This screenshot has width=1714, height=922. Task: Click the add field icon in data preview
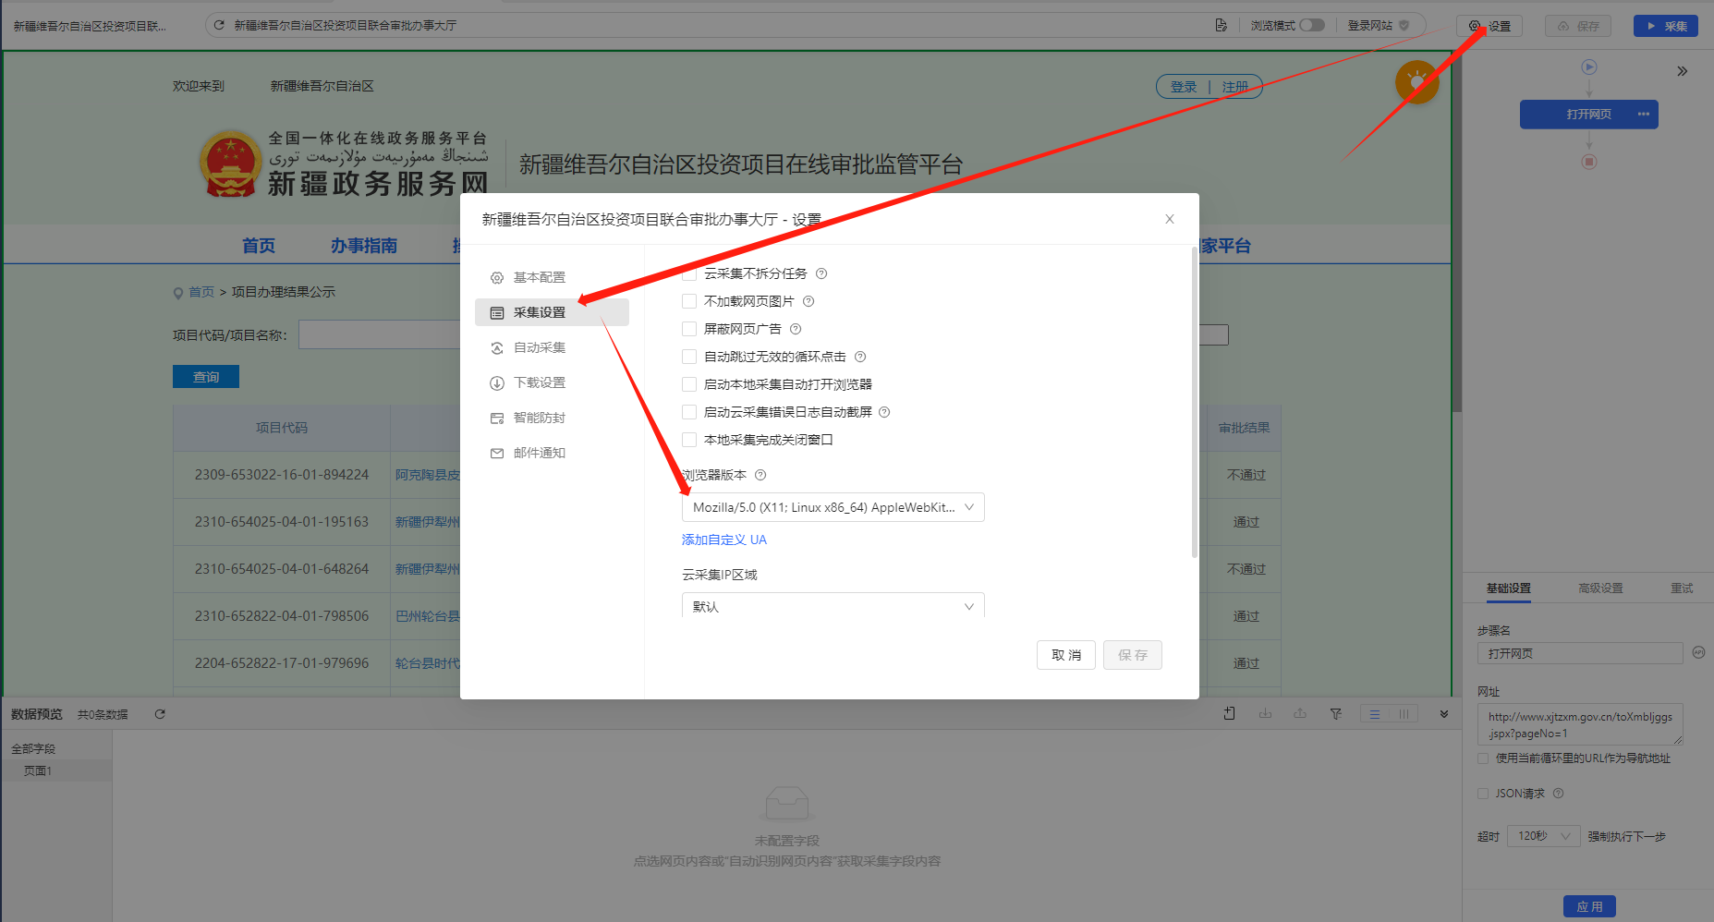coord(1229,714)
